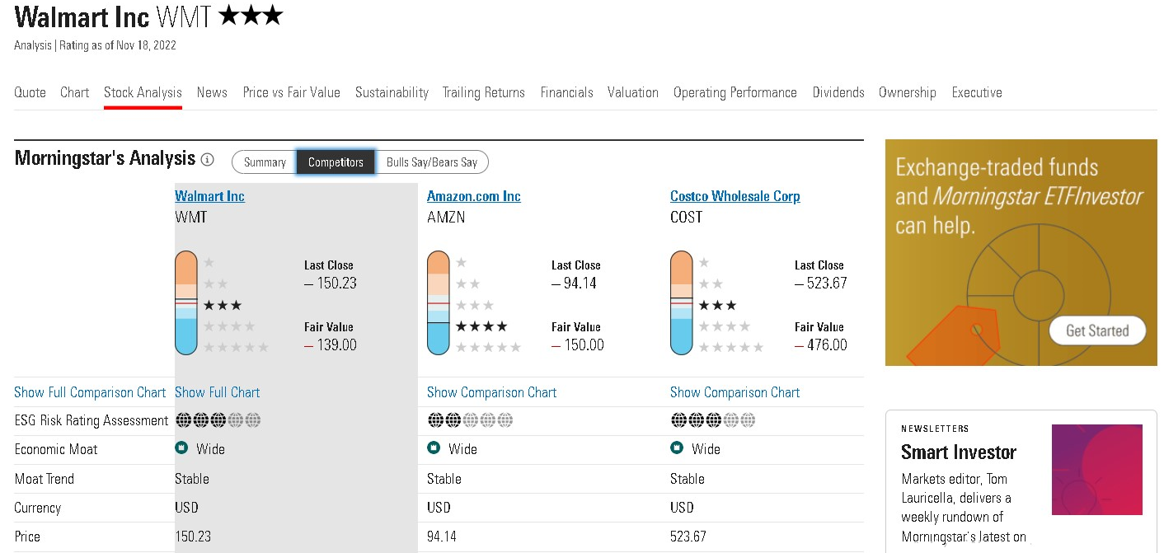This screenshot has width=1164, height=553.
Task: Open the Price vs Fair Value tab
Action: (291, 92)
